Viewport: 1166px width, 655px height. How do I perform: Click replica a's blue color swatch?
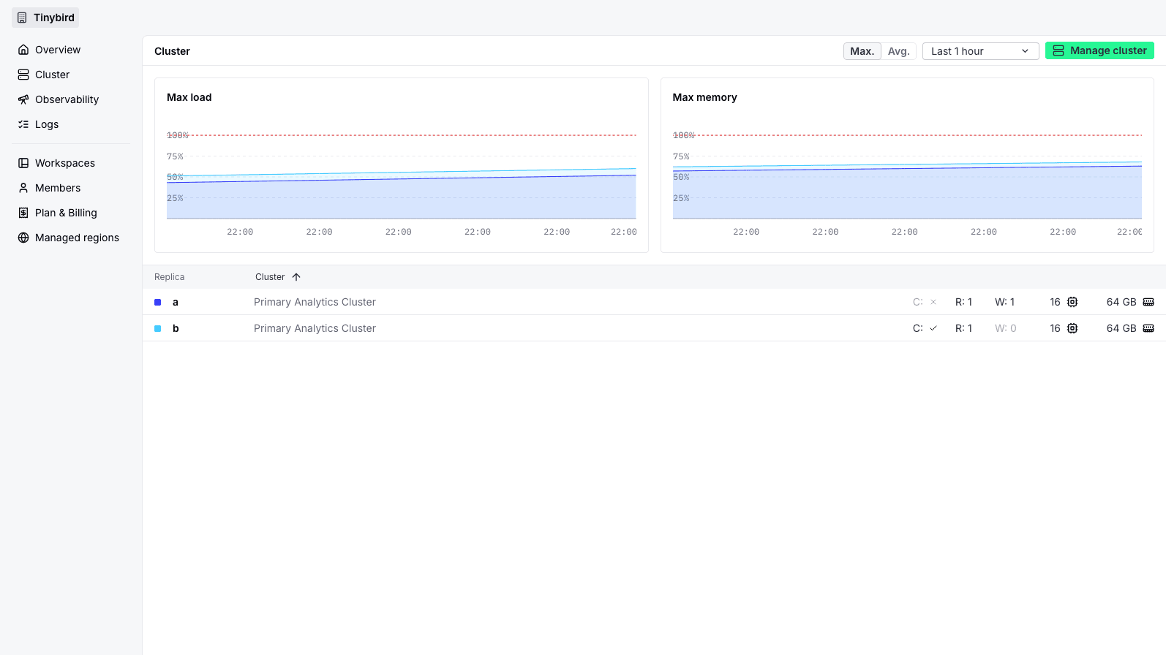click(157, 302)
